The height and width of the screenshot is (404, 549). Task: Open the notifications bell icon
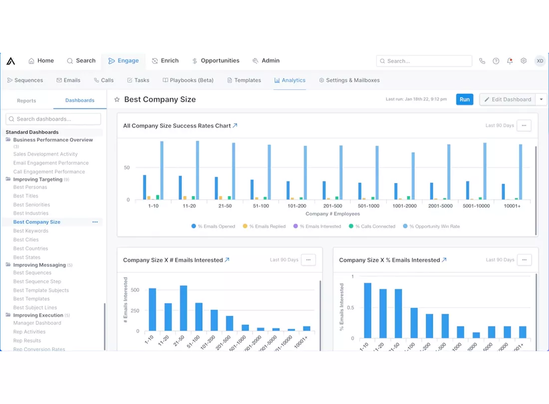tap(510, 61)
